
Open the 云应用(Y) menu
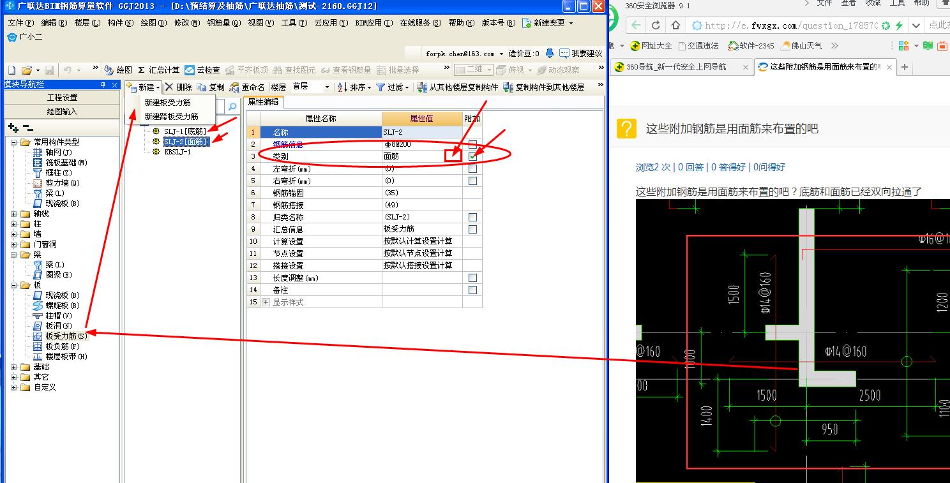click(x=331, y=23)
